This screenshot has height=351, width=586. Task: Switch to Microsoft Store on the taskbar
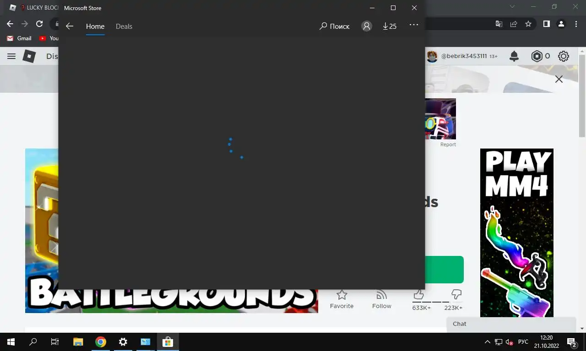point(168,341)
